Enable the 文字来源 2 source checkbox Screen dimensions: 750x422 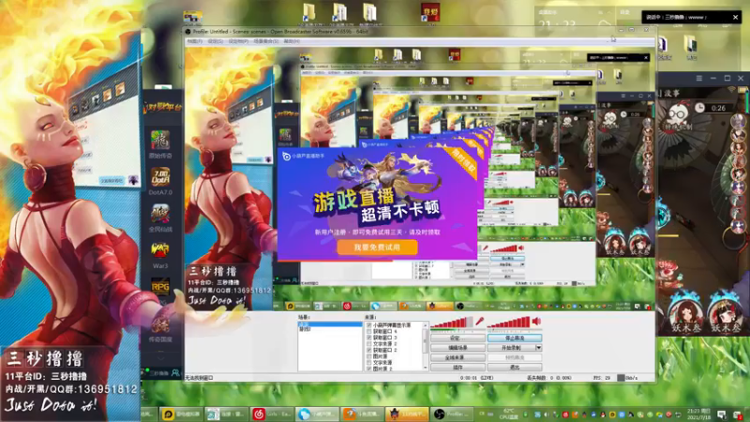click(369, 344)
